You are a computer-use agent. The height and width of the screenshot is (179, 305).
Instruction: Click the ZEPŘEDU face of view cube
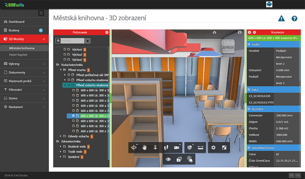pos(227,47)
